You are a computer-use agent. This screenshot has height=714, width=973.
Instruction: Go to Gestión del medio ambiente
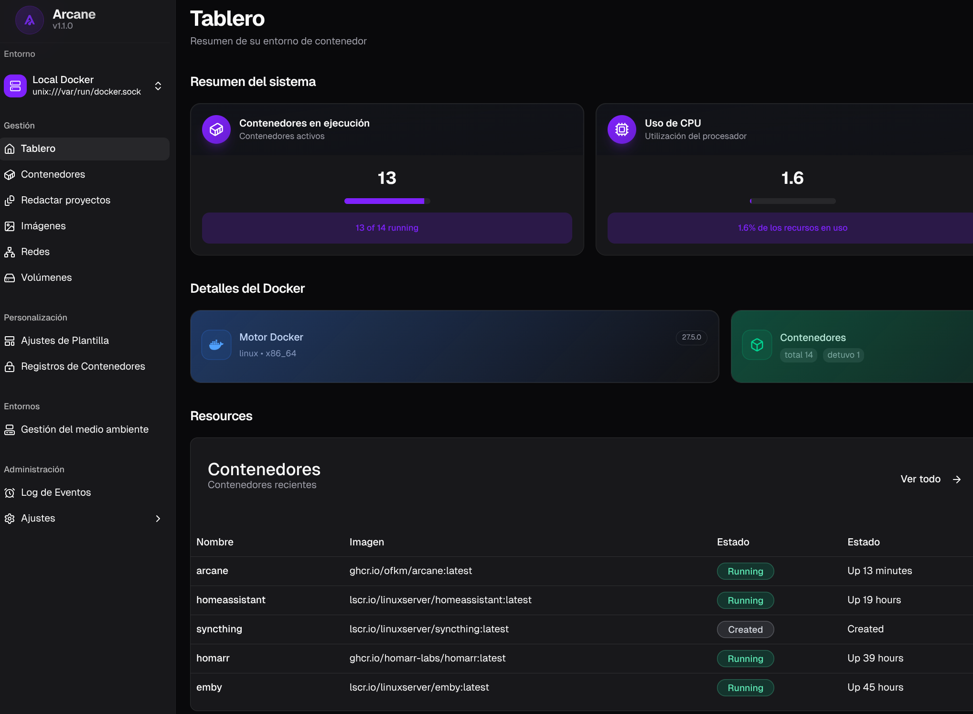(85, 430)
